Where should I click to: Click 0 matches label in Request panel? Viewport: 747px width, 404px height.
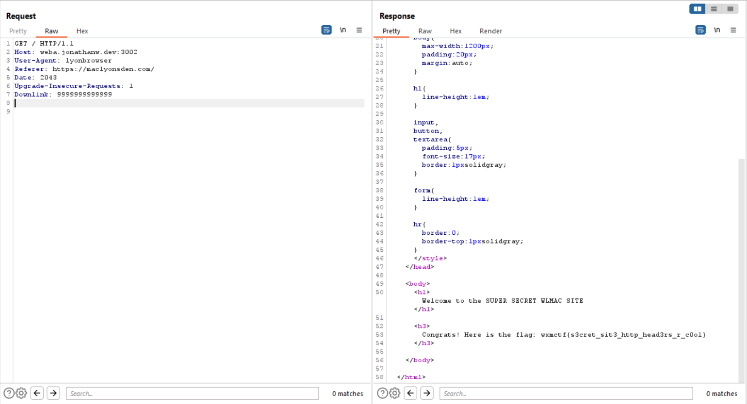(347, 394)
